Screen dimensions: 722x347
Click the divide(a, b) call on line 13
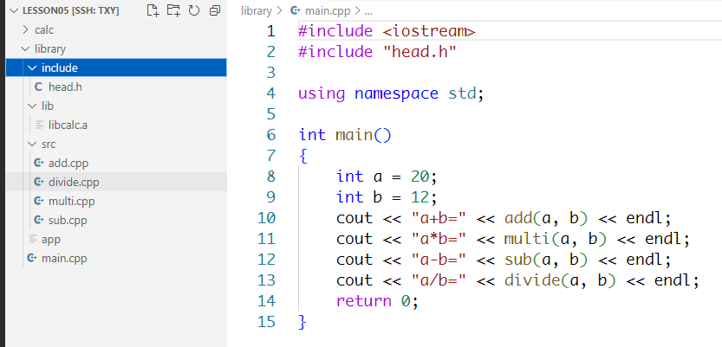(x=560, y=280)
